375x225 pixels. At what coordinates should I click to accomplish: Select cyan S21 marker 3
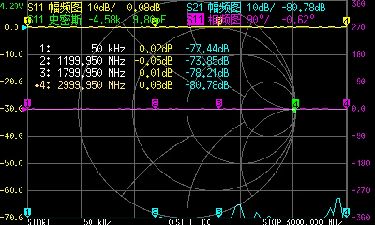point(219,212)
